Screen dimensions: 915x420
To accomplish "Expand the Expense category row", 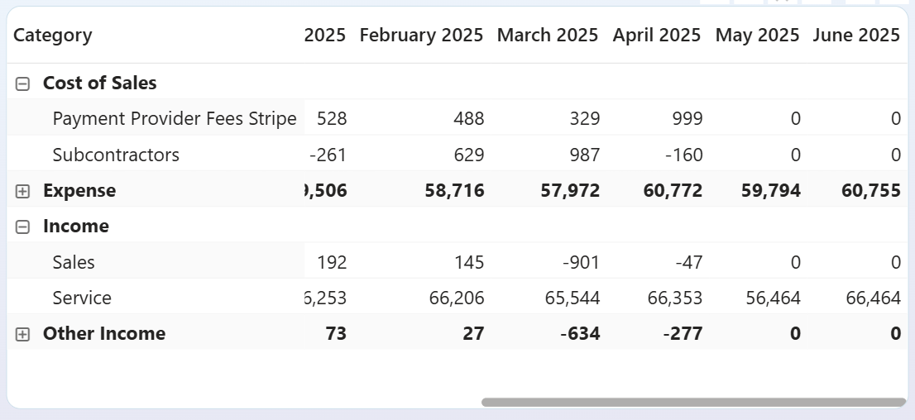I will point(23,191).
